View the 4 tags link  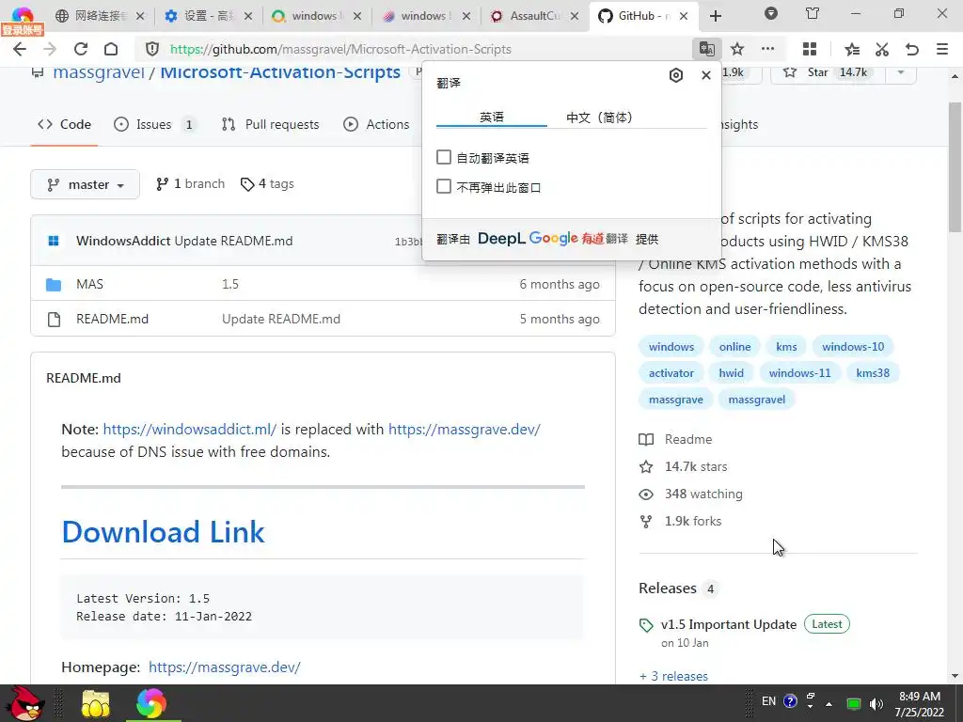(267, 184)
